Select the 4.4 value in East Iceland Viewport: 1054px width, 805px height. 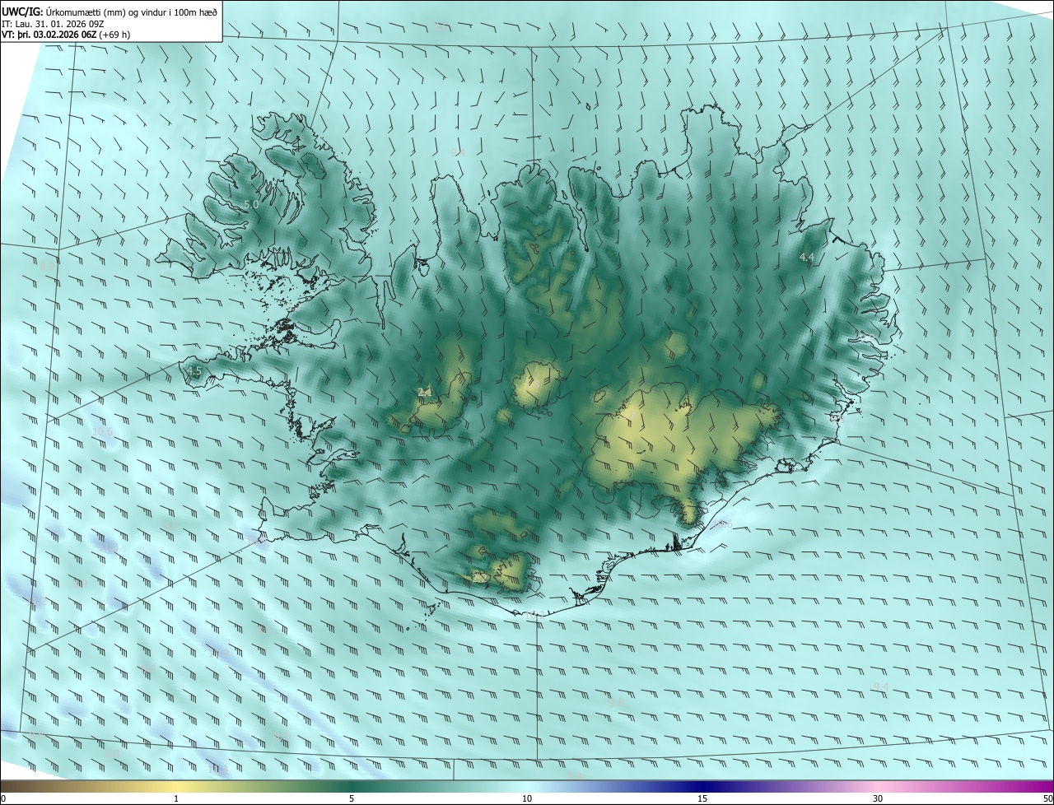807,258
